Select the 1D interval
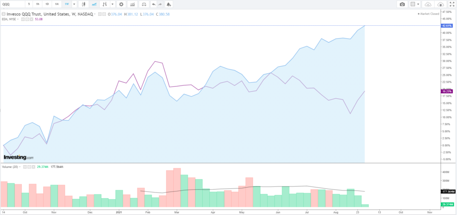The width and height of the screenshot is (457, 215). pos(47,4)
